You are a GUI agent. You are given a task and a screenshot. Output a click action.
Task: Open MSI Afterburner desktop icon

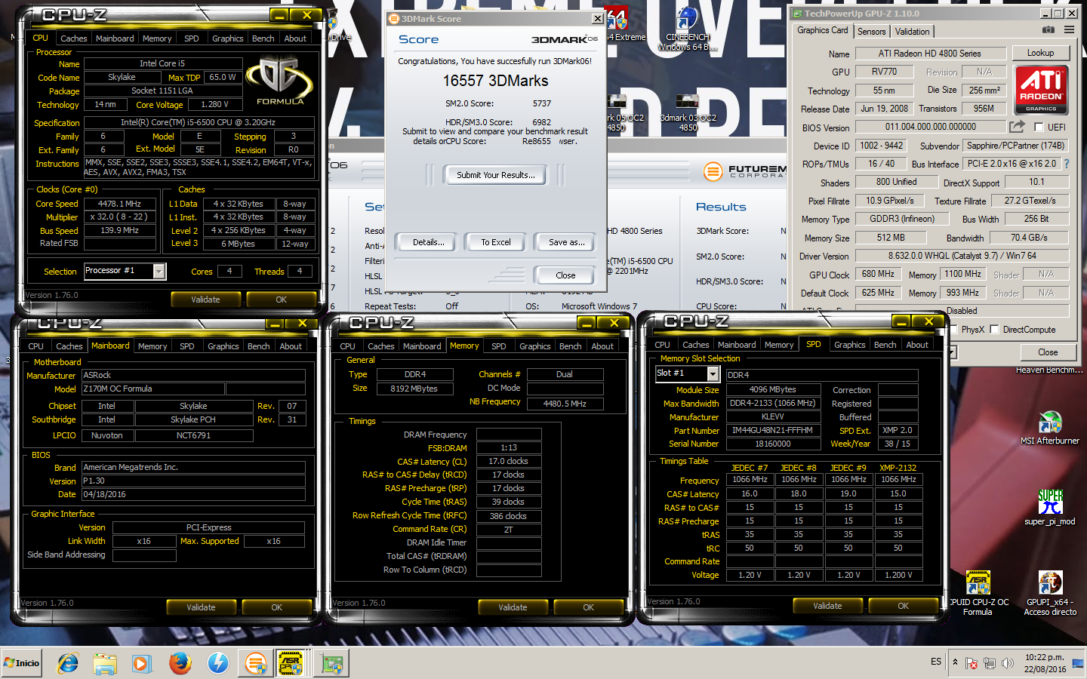pos(1050,428)
